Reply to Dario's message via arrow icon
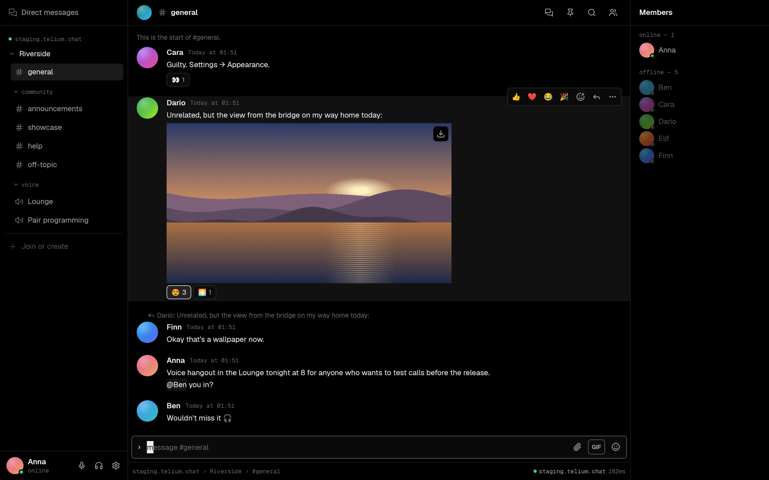The height and width of the screenshot is (480, 769). pos(597,97)
